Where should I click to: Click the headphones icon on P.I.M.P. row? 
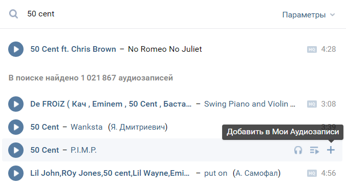click(x=298, y=150)
